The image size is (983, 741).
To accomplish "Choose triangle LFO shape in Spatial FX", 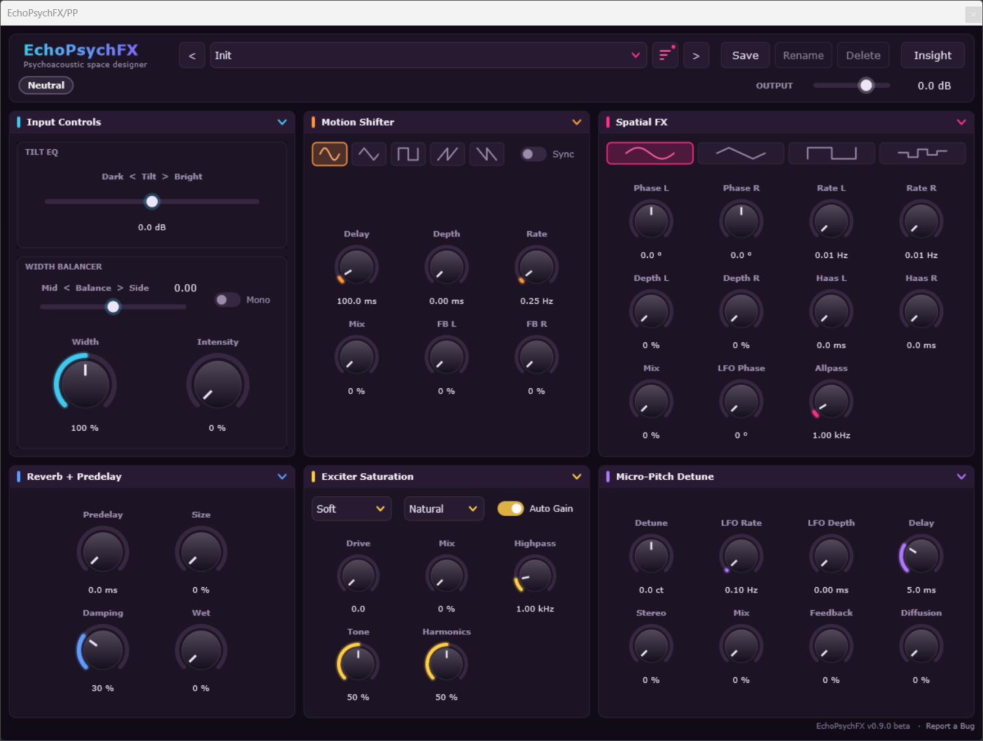I will 741,153.
